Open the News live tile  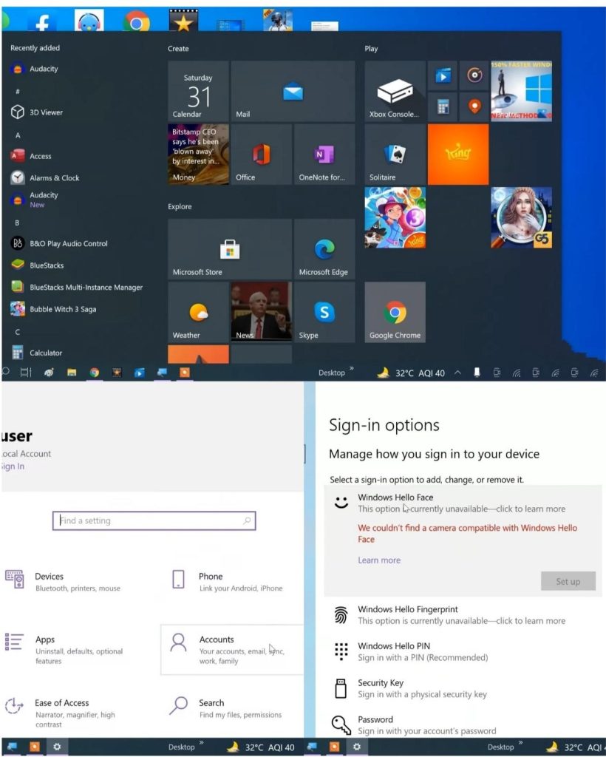pos(262,313)
